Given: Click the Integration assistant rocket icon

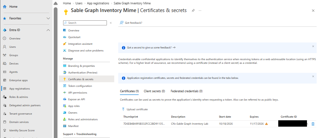Looking at the screenshot, I should [x=65, y=44].
